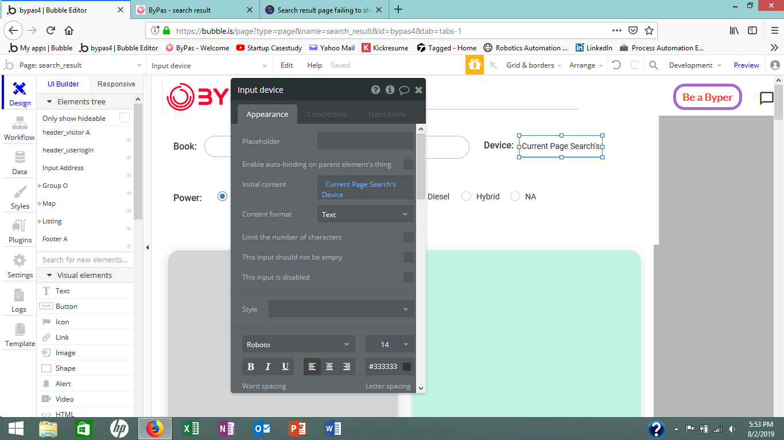Click the Be a Byper button
Image resolution: width=784 pixels, height=440 pixels.
[708, 97]
